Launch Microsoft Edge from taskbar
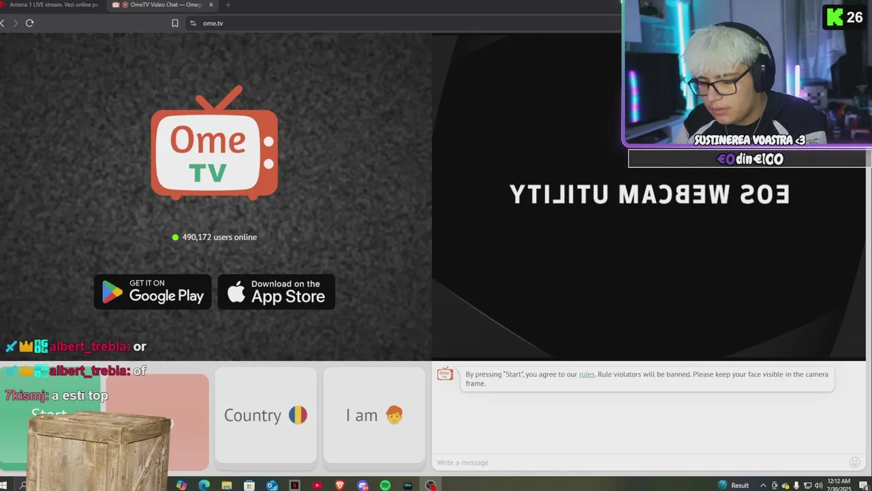Image resolution: width=872 pixels, height=491 pixels. point(204,486)
